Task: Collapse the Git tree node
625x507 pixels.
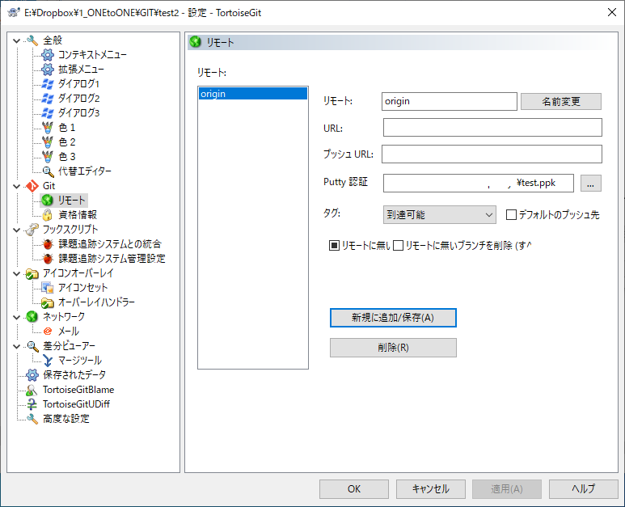Action: [17, 186]
